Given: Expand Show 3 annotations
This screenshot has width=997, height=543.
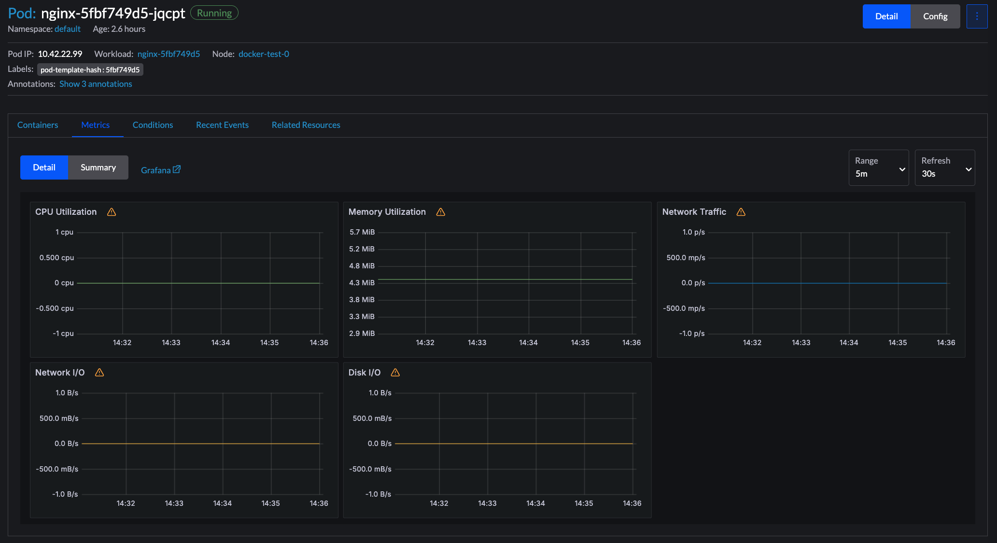Looking at the screenshot, I should tap(96, 84).
